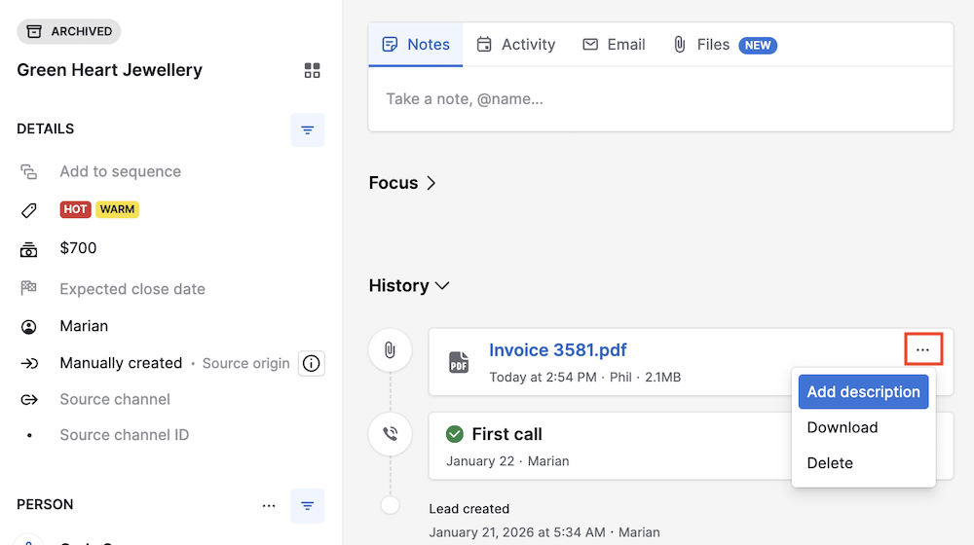Click the paperclip icon in History timeline
Screen dimensions: 974x545
pyautogui.click(x=390, y=350)
